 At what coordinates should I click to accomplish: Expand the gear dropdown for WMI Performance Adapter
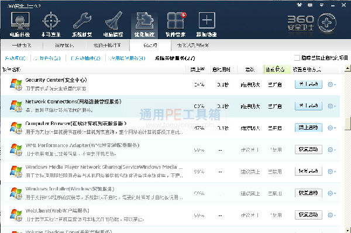pos(332,149)
